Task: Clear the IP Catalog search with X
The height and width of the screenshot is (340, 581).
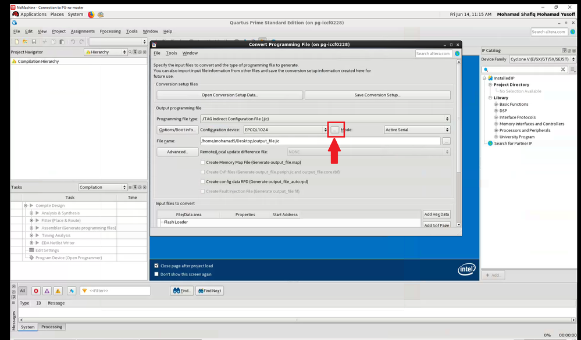Action: click(x=563, y=70)
